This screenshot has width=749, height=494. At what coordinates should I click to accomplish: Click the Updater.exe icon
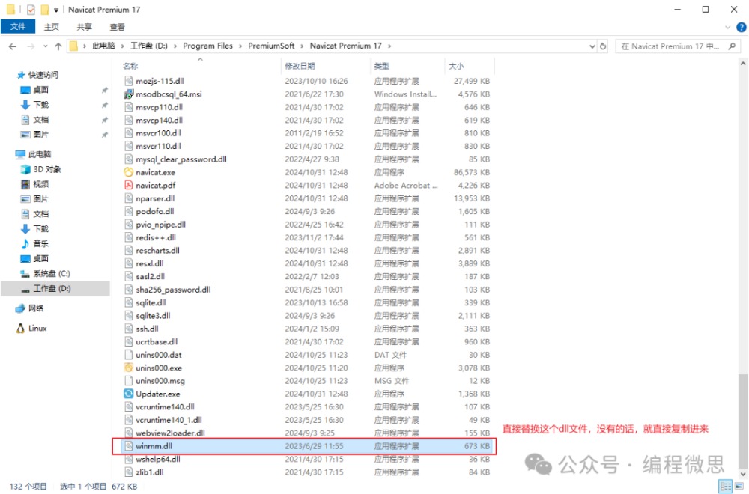click(x=128, y=394)
